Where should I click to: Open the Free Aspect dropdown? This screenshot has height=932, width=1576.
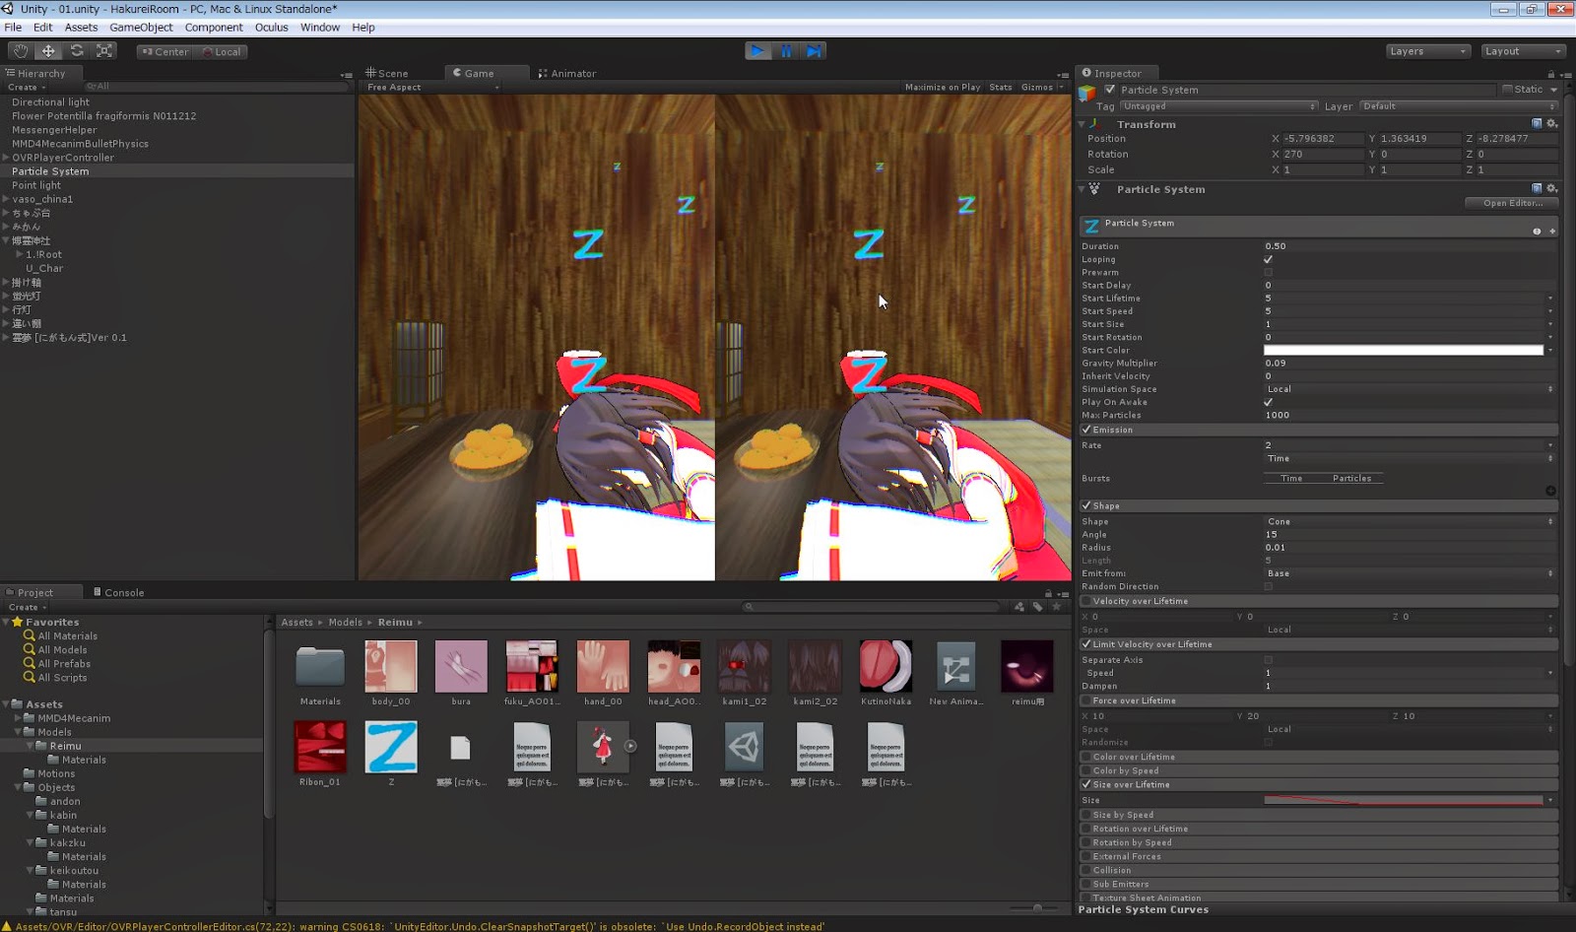pyautogui.click(x=433, y=88)
